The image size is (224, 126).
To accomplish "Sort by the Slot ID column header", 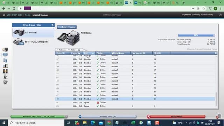I will click(161, 53).
